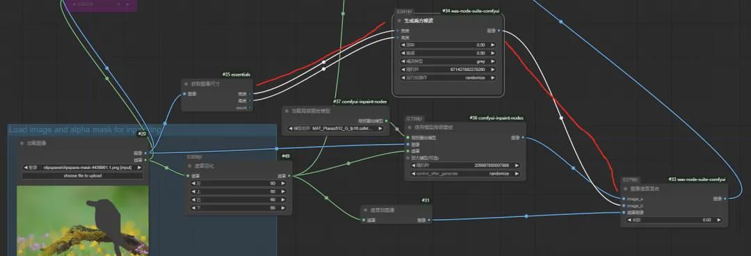Collapse the 生成高方噪波 node using its title dot
The image size is (751, 256).
[399, 21]
